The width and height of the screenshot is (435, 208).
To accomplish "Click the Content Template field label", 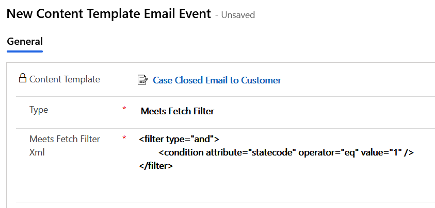I will pos(65,79).
